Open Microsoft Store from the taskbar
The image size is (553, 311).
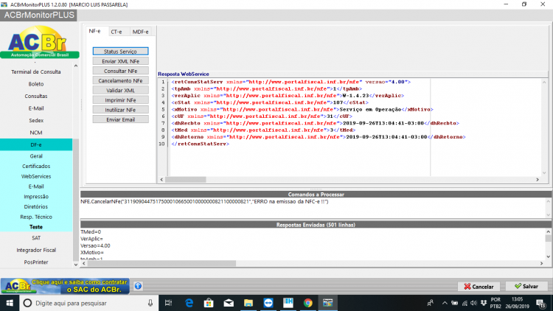[x=209, y=303]
